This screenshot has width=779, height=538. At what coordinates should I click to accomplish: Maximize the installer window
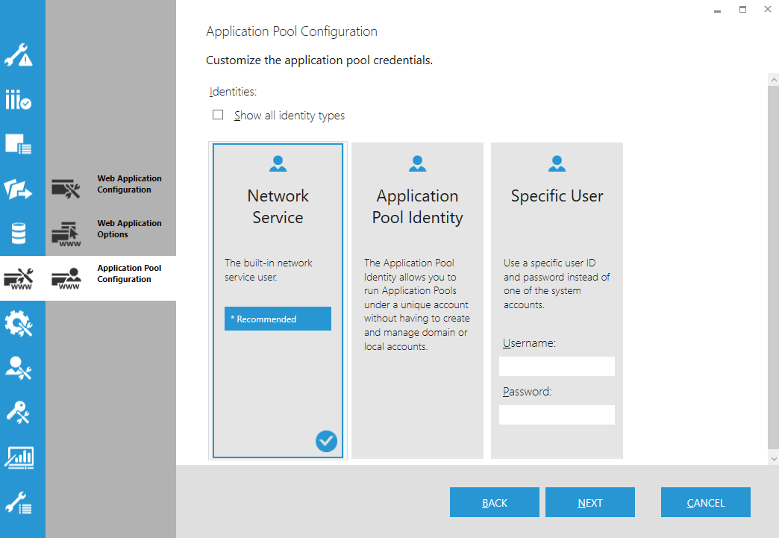tap(742, 10)
